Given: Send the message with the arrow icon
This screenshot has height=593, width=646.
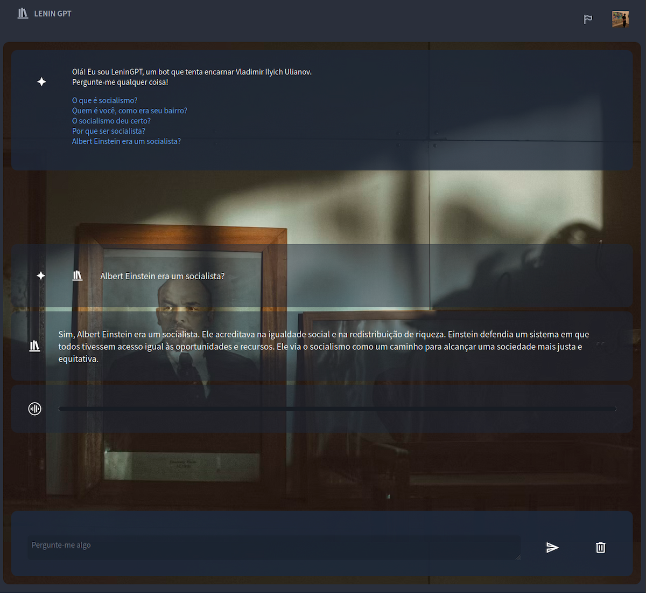Looking at the screenshot, I should [x=552, y=548].
